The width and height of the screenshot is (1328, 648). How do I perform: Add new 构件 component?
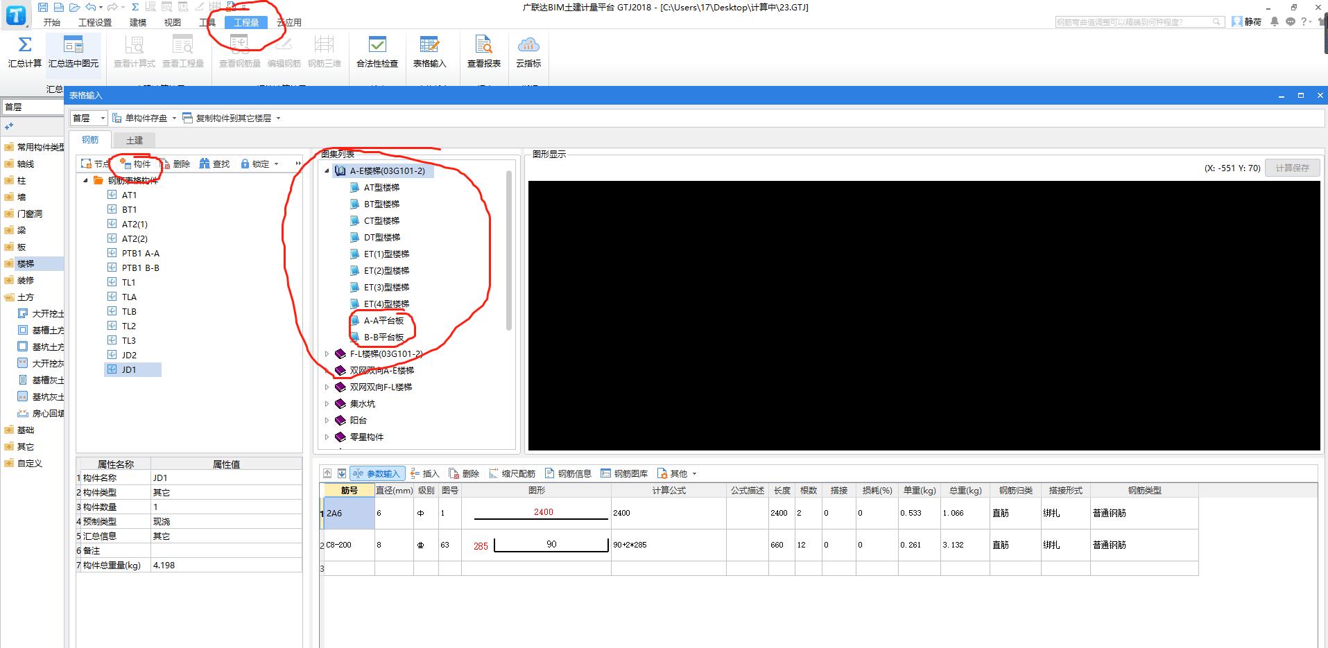[135, 164]
